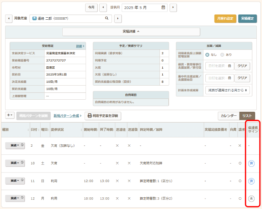Click 済 guardian sign icon for day 10

pyautogui.click(x=251, y=163)
